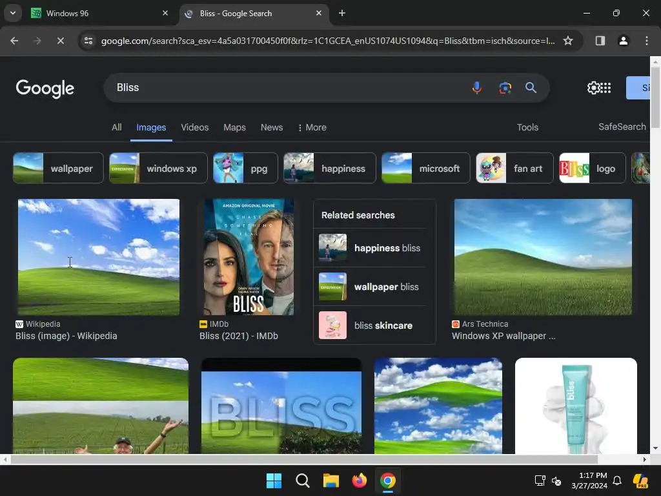Open the Wikipedia Bliss hill image
This screenshot has height=496, width=661.
point(99,257)
